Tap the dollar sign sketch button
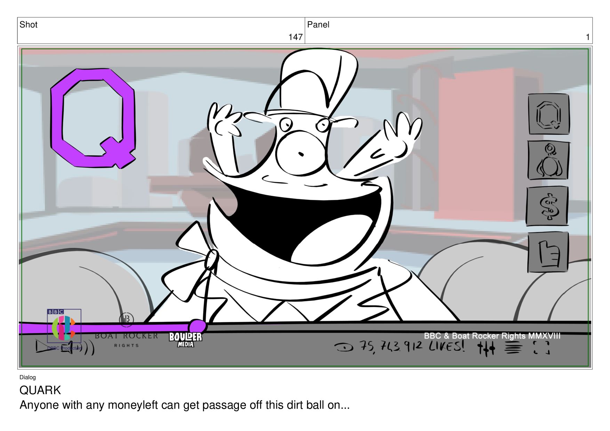 (x=548, y=206)
